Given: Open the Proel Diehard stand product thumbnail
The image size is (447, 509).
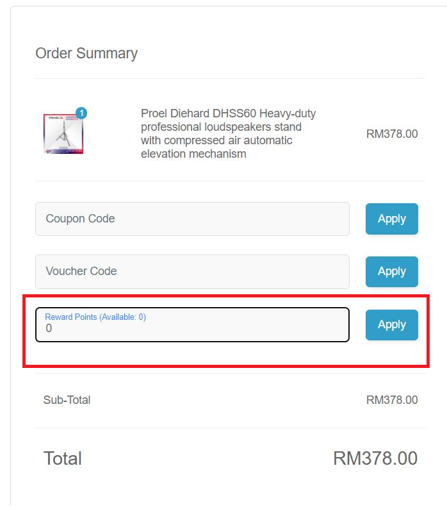Looking at the screenshot, I should [x=63, y=133].
